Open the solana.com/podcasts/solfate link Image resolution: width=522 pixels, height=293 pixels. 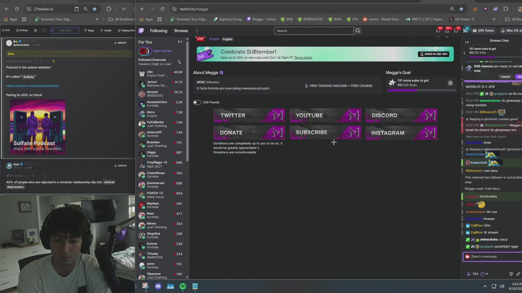(32, 86)
